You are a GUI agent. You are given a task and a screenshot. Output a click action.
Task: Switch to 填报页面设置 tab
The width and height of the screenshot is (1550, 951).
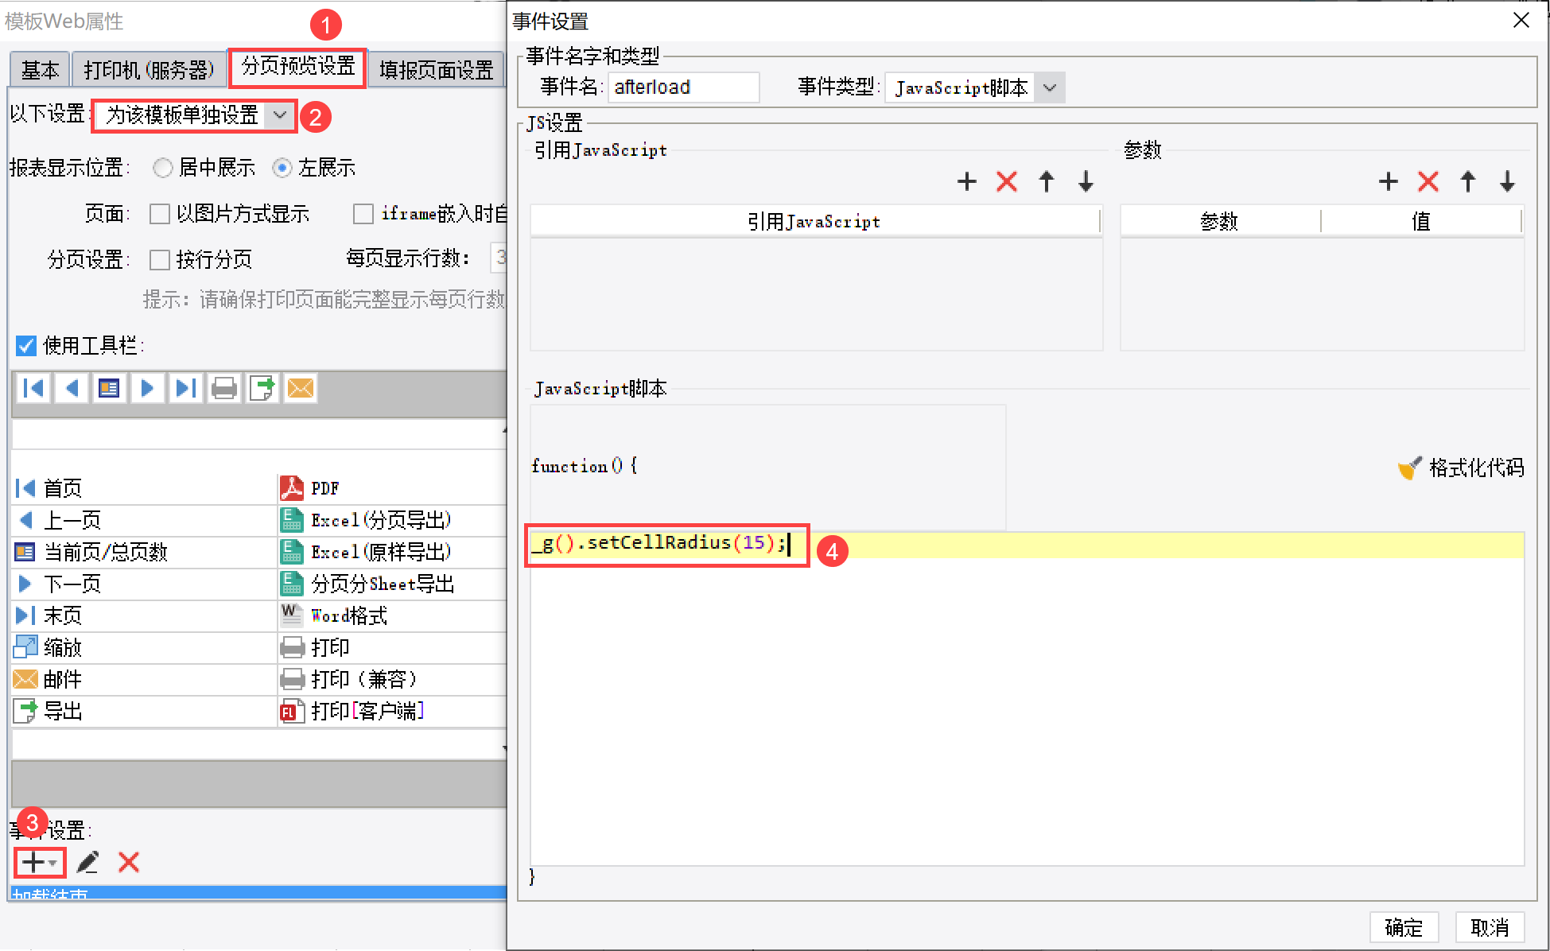pyautogui.click(x=436, y=70)
